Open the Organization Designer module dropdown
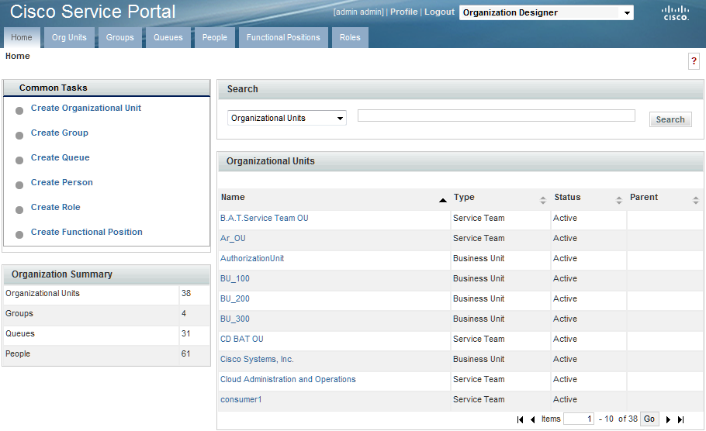This screenshot has width=706, height=431. click(x=546, y=12)
